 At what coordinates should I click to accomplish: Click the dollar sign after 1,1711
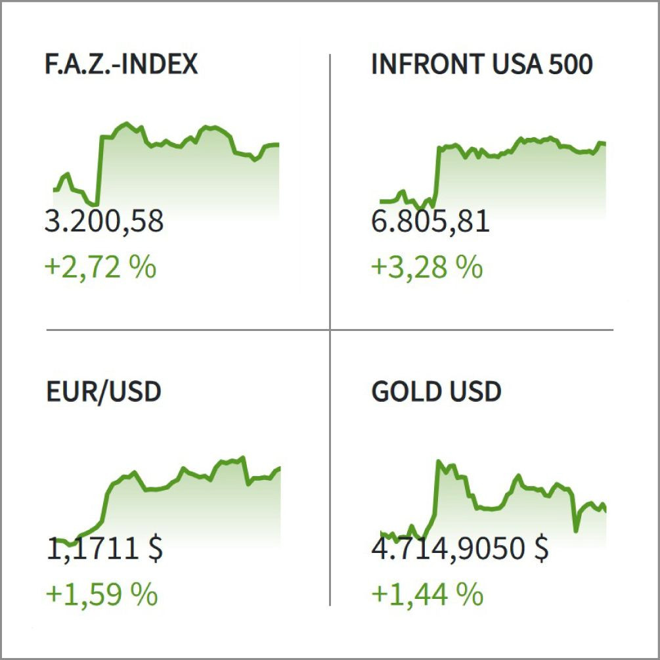155,548
